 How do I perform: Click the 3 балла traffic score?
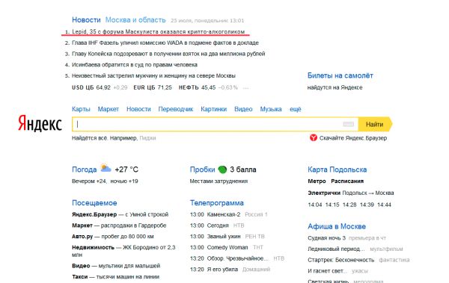(x=243, y=170)
